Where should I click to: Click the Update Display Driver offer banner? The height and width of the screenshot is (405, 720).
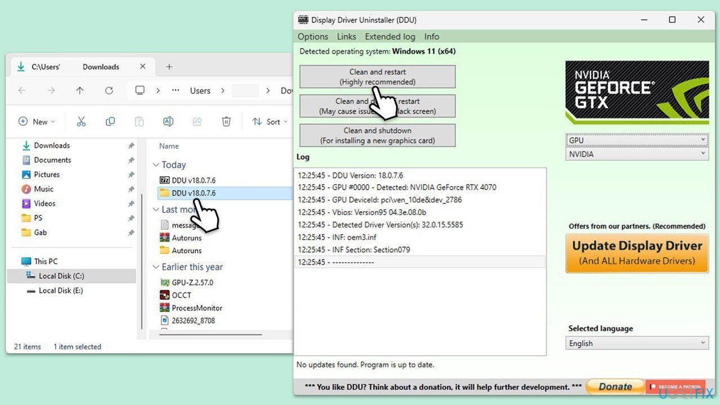click(x=637, y=253)
